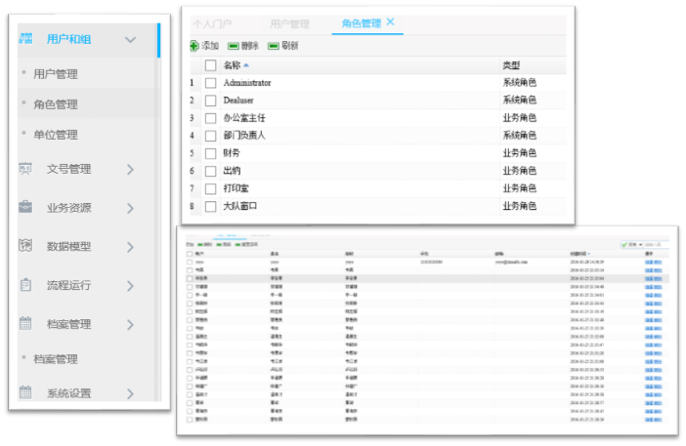Tick the 出纳 role checkbox
This screenshot has width=686, height=446.
click(210, 171)
